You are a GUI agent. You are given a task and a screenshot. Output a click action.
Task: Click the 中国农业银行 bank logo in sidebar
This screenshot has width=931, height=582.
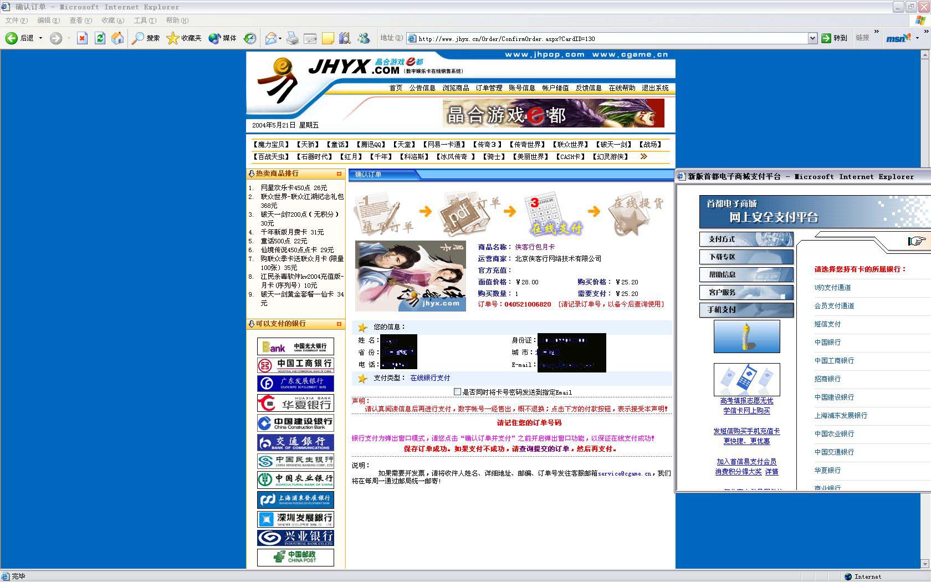click(x=295, y=479)
